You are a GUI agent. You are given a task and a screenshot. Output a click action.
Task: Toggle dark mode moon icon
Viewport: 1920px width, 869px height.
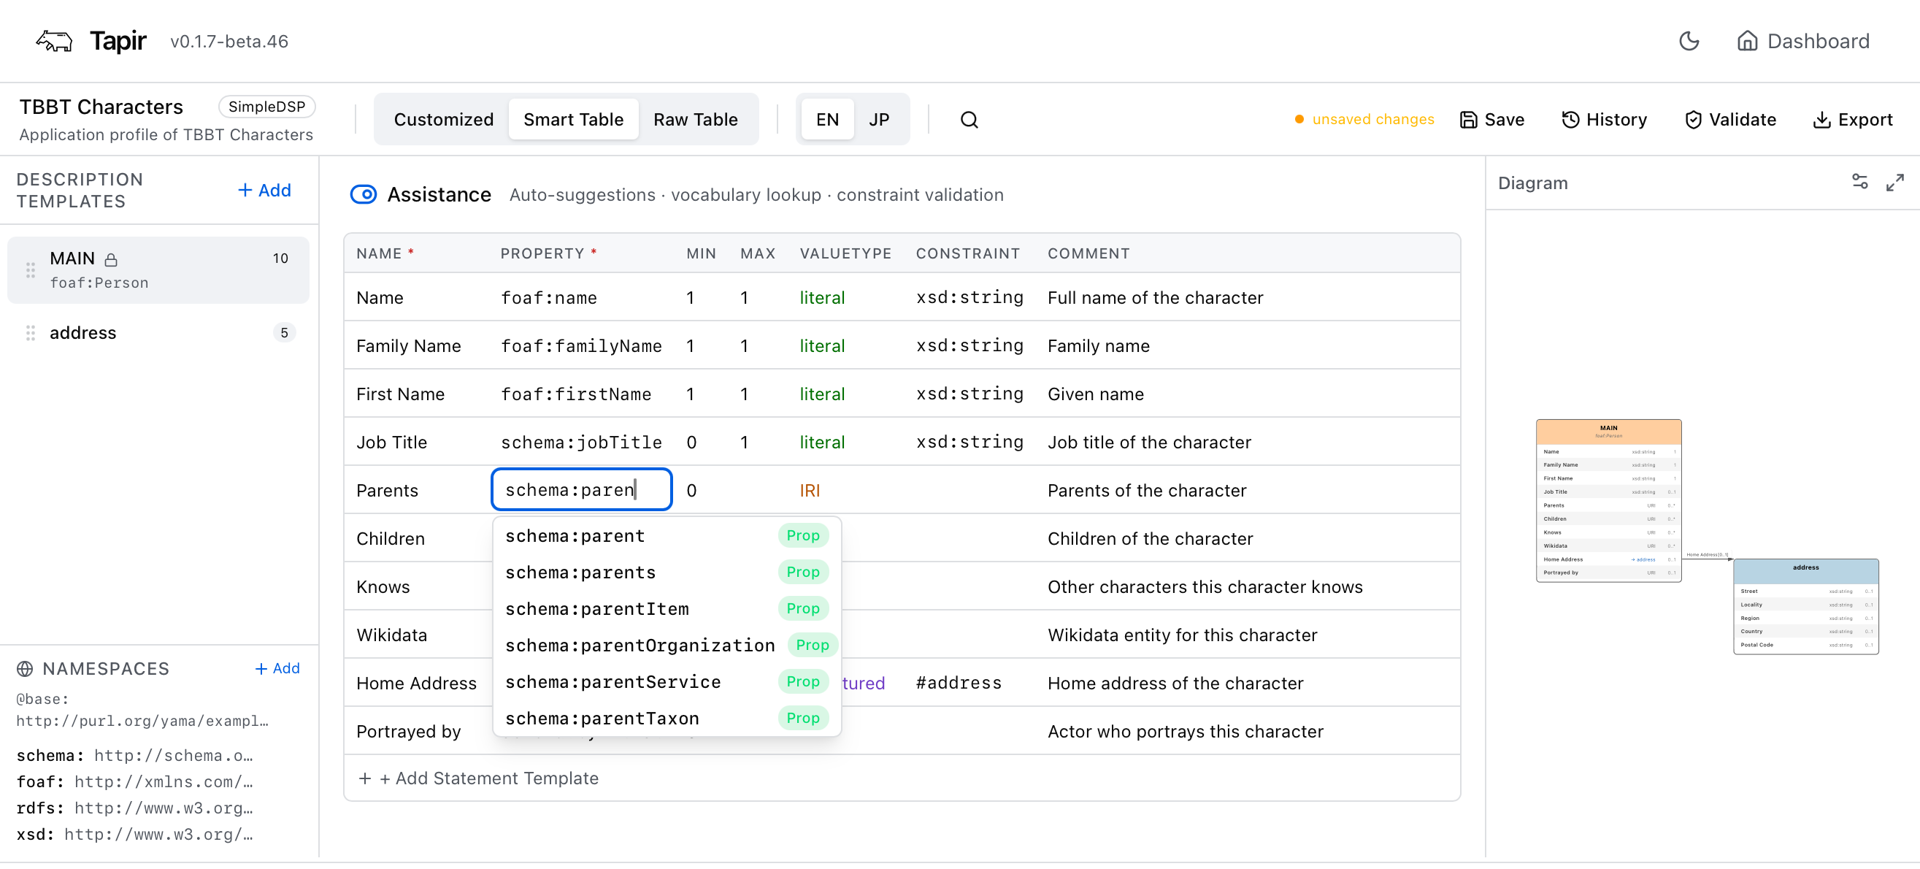coord(1688,41)
